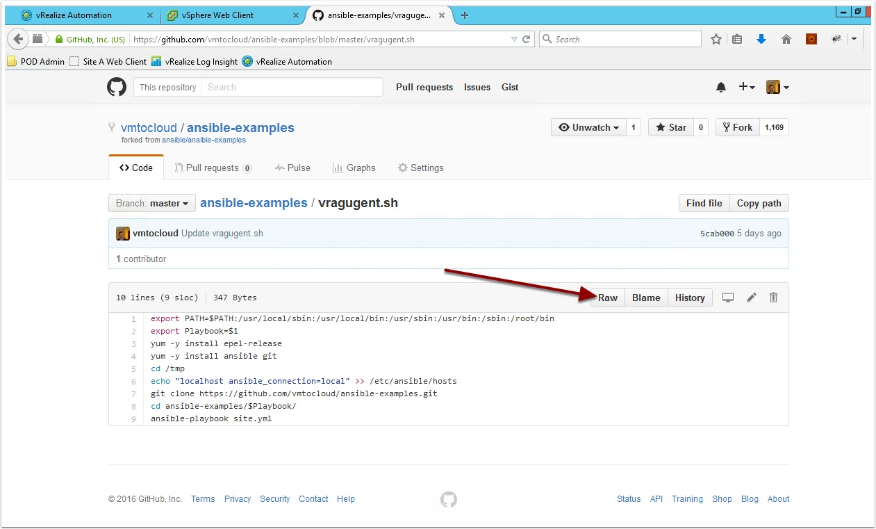Open the Update vragugent.sh commit message
The height and width of the screenshot is (529, 876).
point(222,234)
